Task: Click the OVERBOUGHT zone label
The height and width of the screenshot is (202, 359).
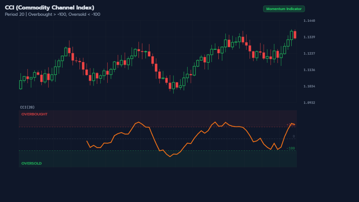Action: pyautogui.click(x=35, y=114)
